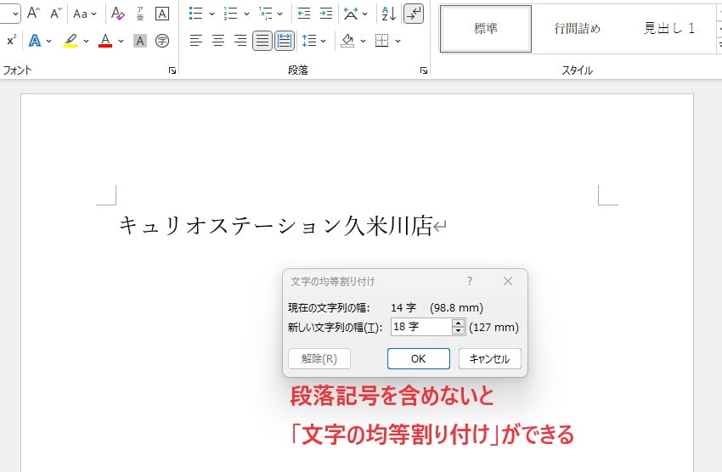Apply red font color
The width and height of the screenshot is (722, 472).
tap(105, 41)
